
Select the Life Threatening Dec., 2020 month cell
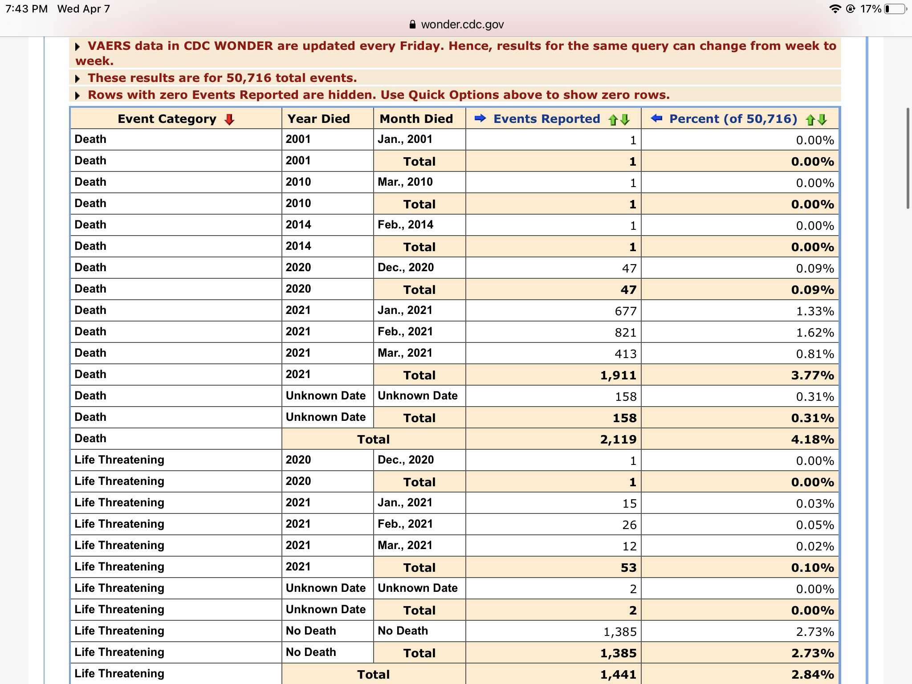(x=419, y=460)
